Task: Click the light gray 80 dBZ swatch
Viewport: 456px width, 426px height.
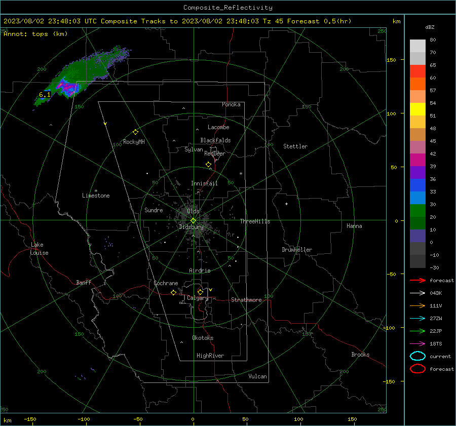Action: (x=417, y=46)
